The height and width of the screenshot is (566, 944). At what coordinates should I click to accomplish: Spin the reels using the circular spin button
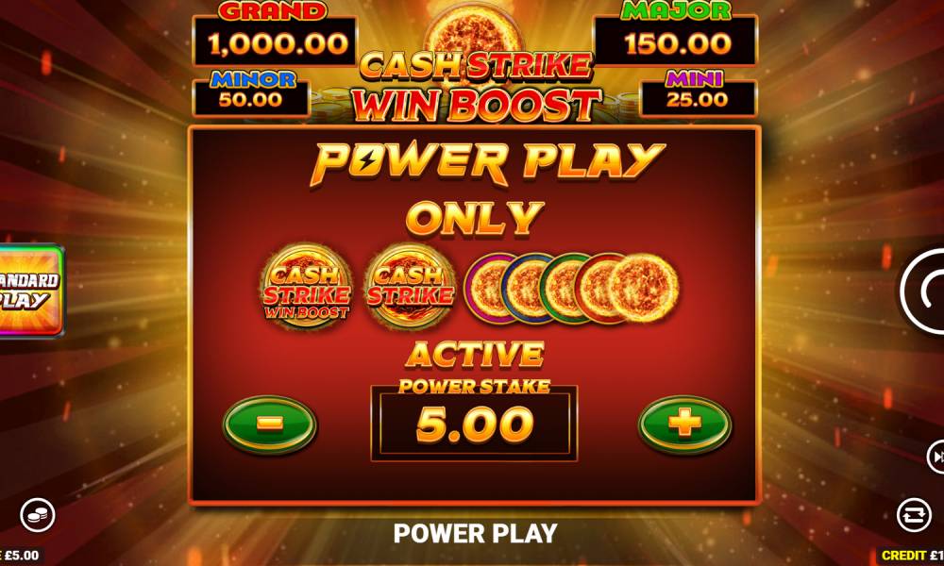(x=923, y=291)
